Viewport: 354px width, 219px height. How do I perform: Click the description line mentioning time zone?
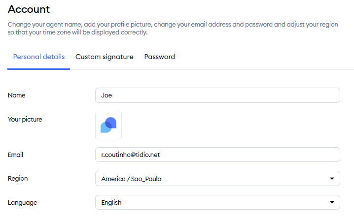[78, 32]
